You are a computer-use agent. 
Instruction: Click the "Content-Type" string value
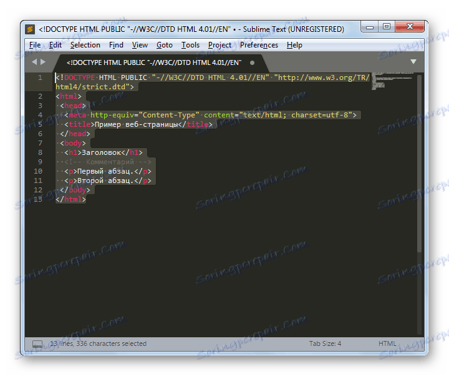click(169, 115)
